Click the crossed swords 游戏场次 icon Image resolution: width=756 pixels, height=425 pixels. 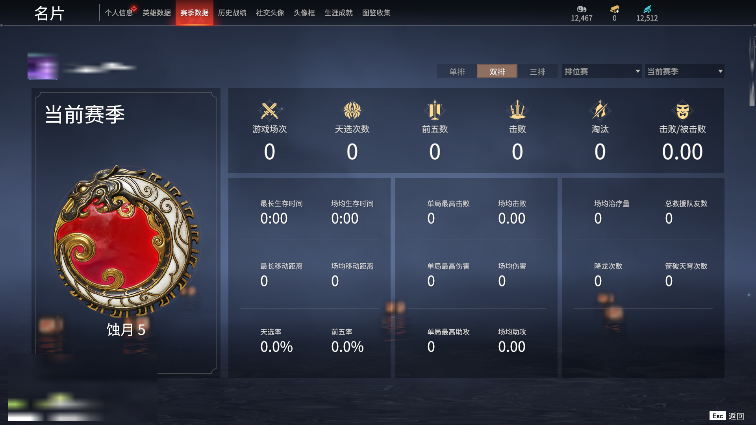[x=270, y=110]
